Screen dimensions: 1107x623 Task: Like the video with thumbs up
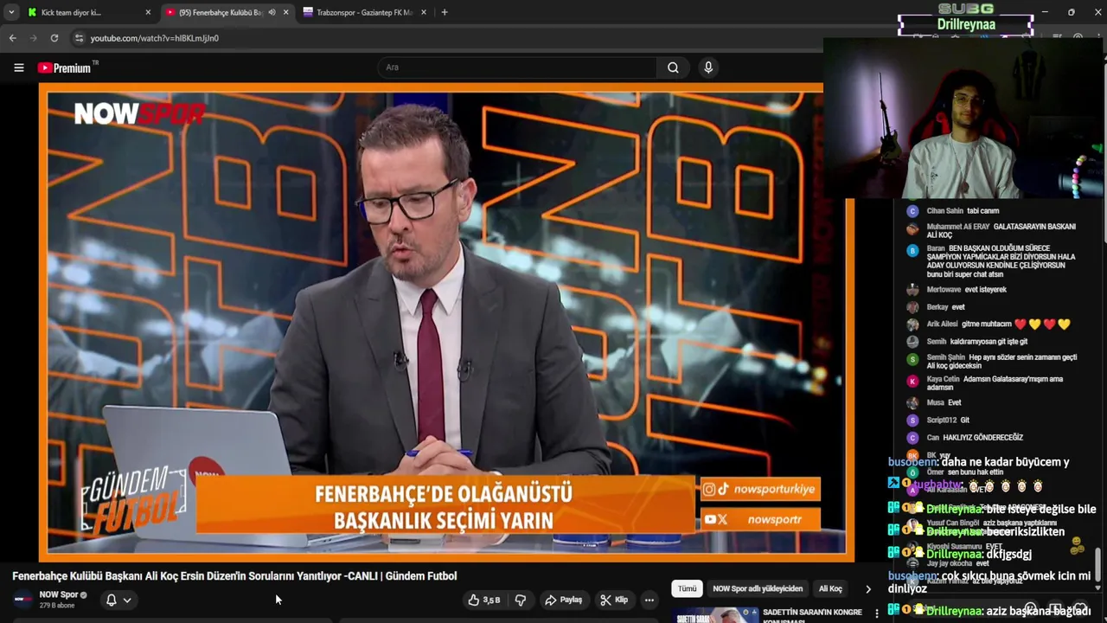coord(484,600)
